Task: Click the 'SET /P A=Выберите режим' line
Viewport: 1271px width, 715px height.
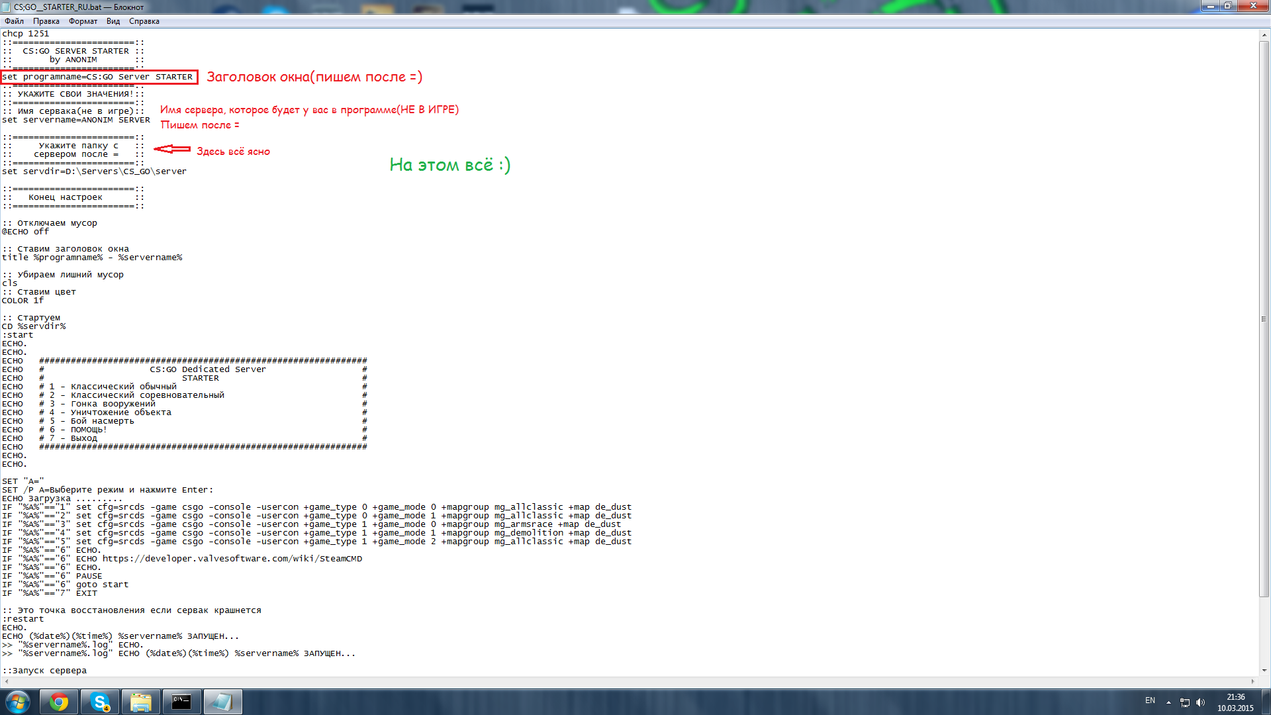Action: [108, 490]
